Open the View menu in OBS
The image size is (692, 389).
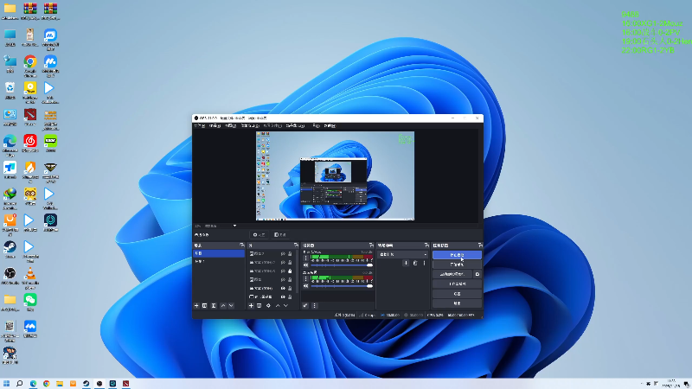230,125
